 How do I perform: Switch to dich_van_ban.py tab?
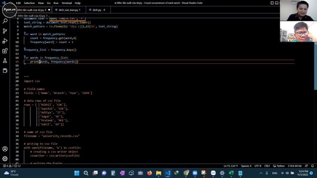coord(69,10)
